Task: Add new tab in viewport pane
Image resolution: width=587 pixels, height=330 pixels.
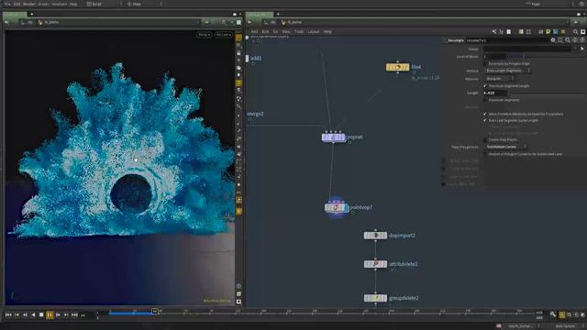Action: [31, 15]
